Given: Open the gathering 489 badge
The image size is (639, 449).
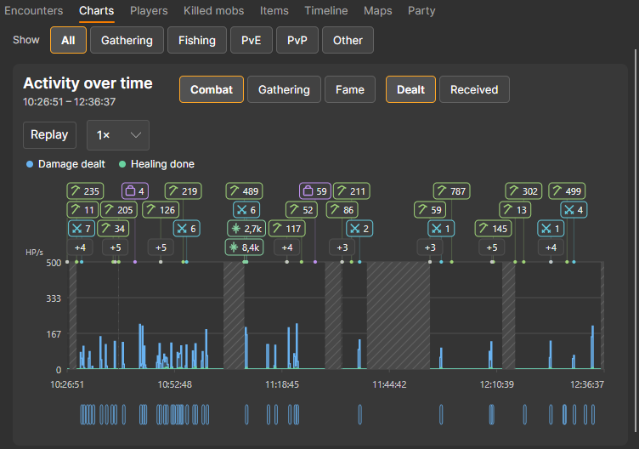Looking at the screenshot, I should (x=245, y=190).
